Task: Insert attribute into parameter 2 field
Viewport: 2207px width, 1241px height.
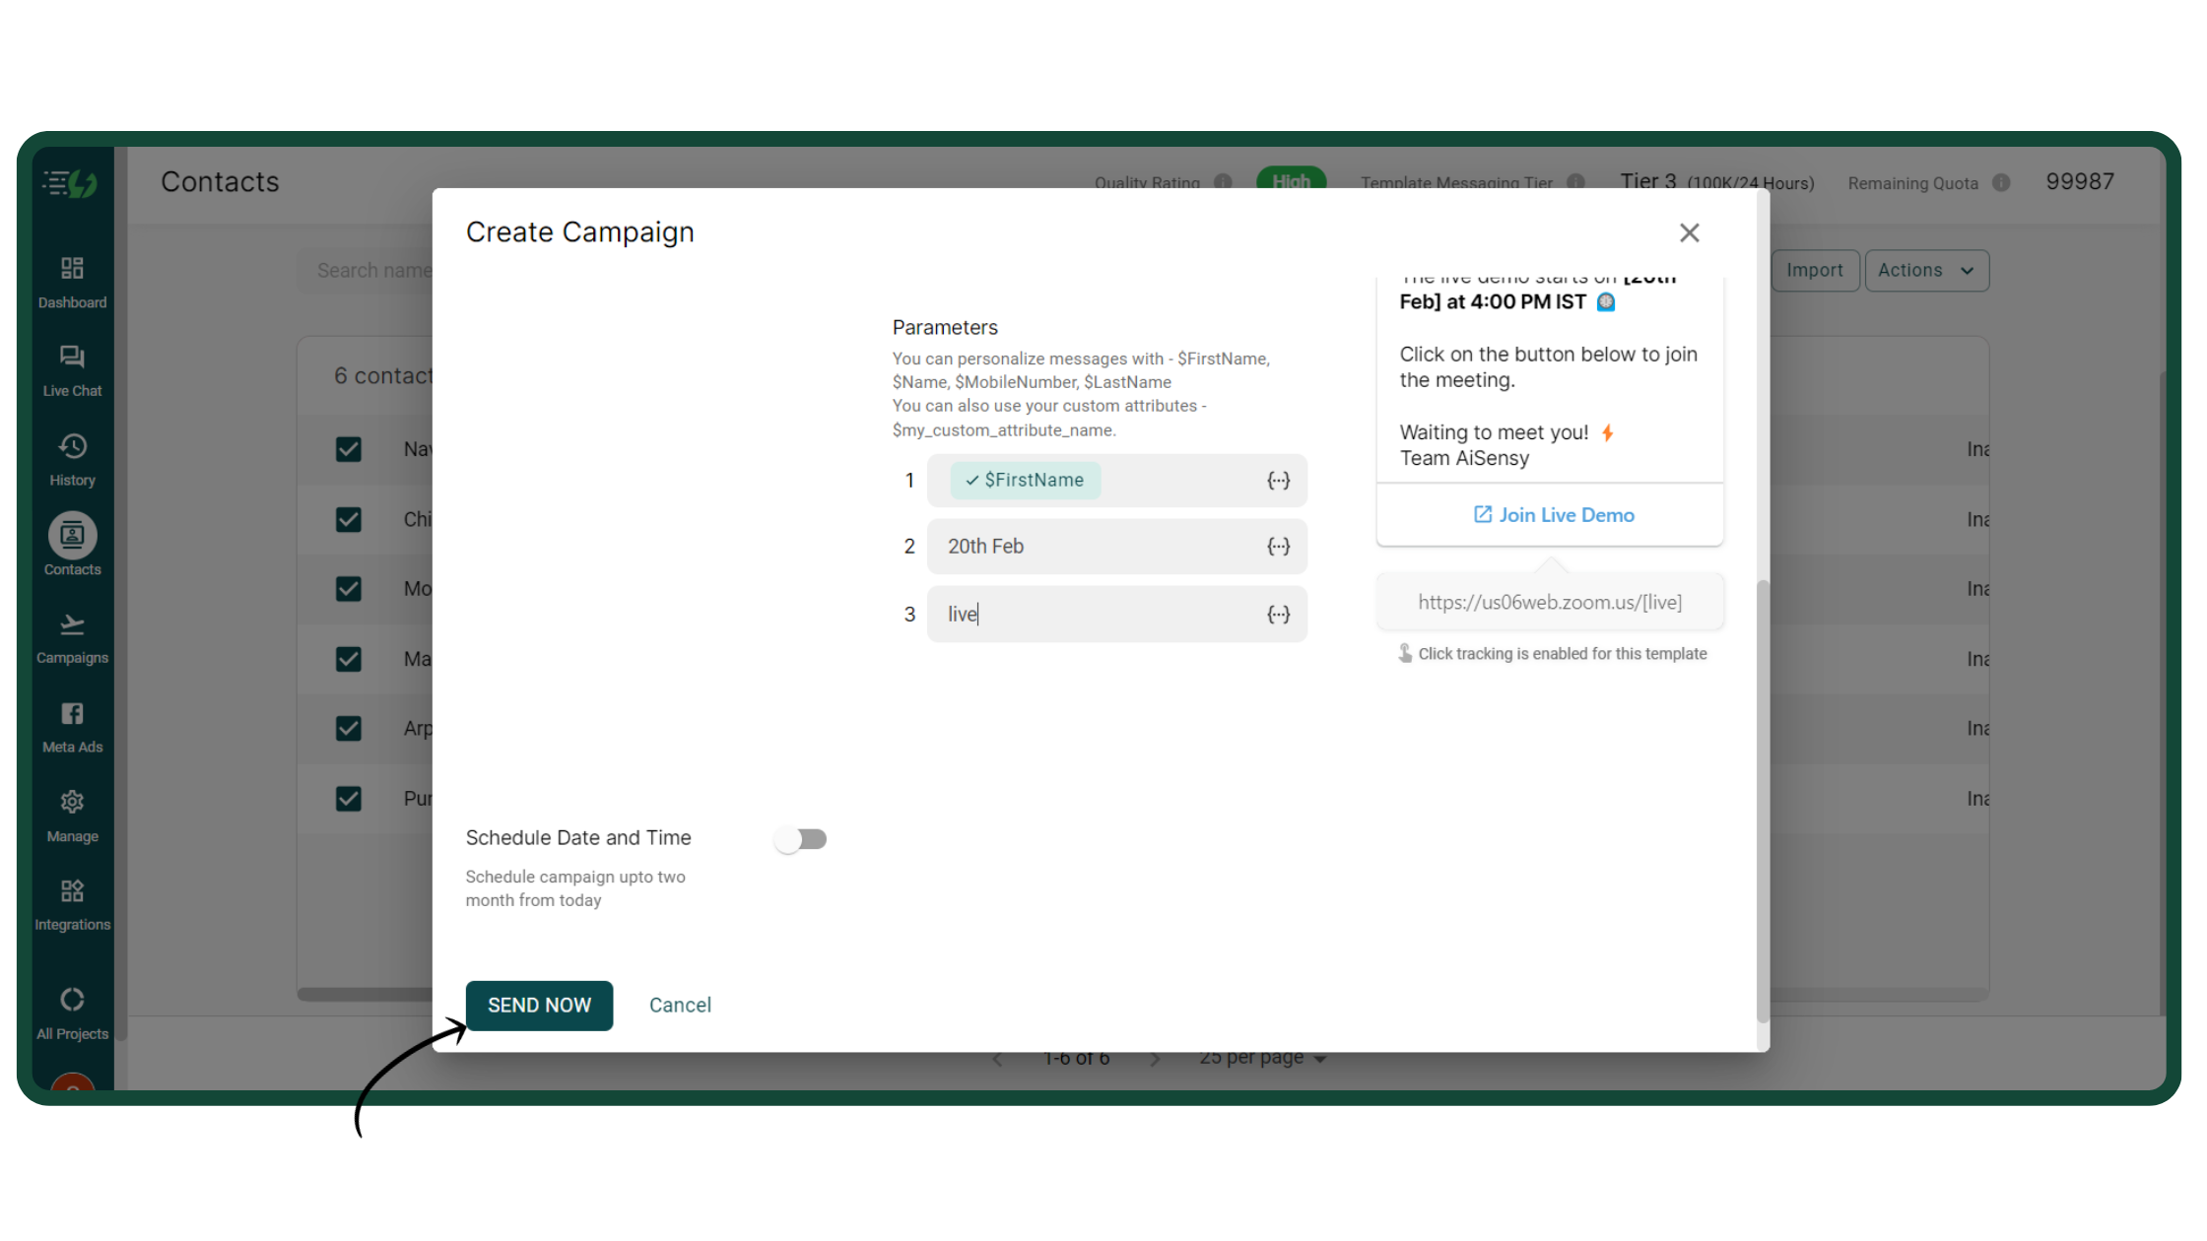Action: pyautogui.click(x=1278, y=547)
